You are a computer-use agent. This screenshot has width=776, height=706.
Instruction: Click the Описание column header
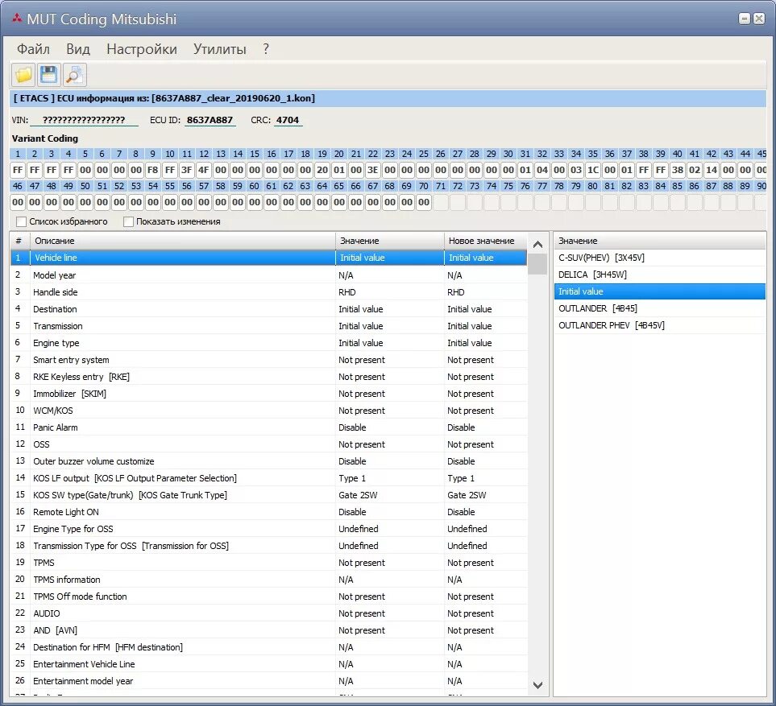pyautogui.click(x=183, y=241)
